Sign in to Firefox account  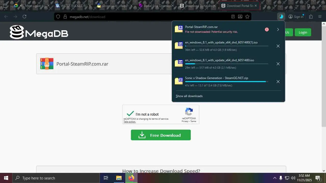pos(296,17)
